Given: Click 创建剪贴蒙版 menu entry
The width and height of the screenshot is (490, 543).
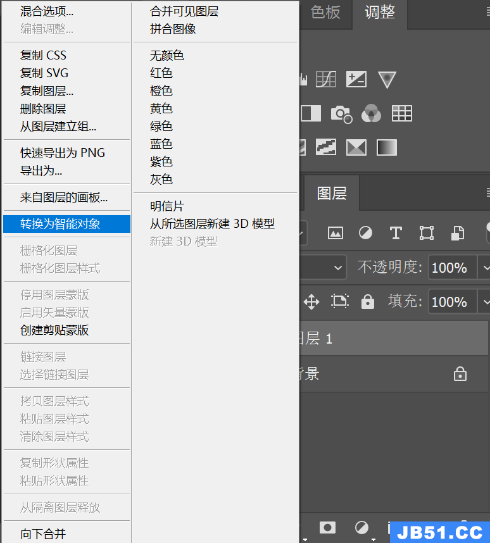Looking at the screenshot, I should coord(54,330).
